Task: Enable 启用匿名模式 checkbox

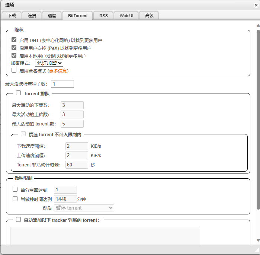Action: click(14, 70)
